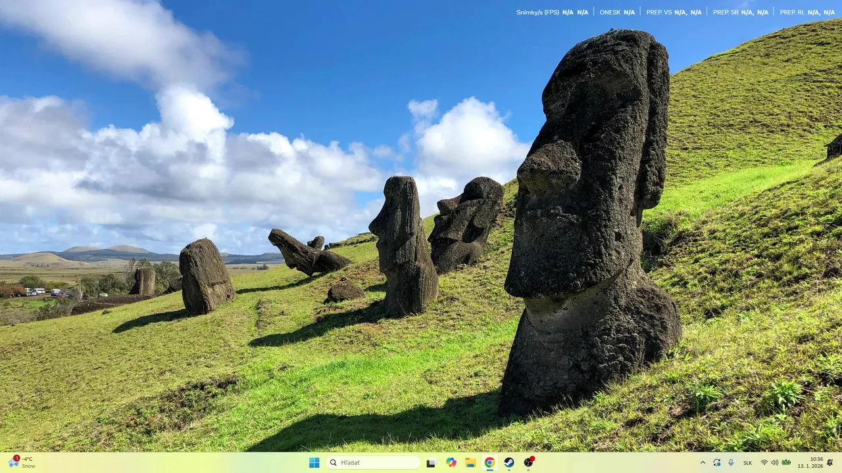This screenshot has width=842, height=473.
Task: Open the volume speaker control
Action: click(775, 462)
